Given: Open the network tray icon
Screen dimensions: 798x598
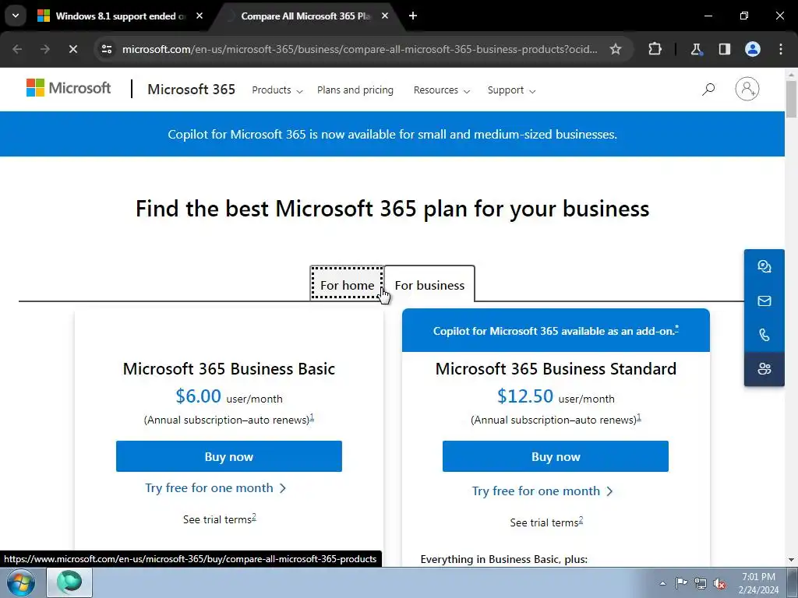Looking at the screenshot, I should click(x=701, y=583).
